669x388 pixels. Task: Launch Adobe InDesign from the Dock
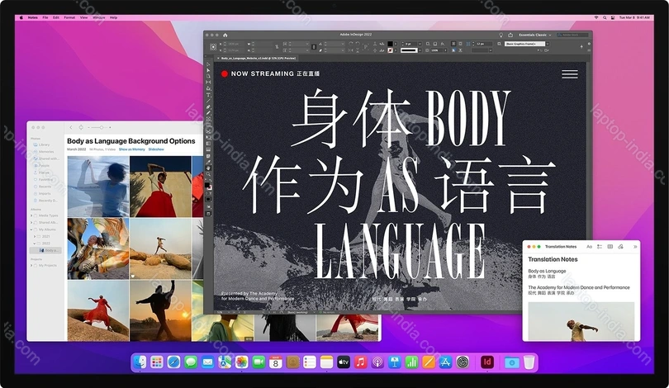click(488, 362)
